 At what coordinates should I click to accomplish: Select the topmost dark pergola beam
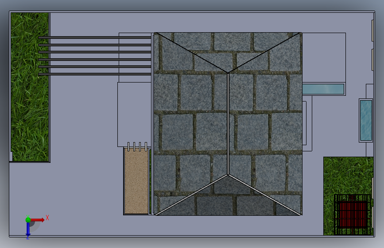point(95,38)
